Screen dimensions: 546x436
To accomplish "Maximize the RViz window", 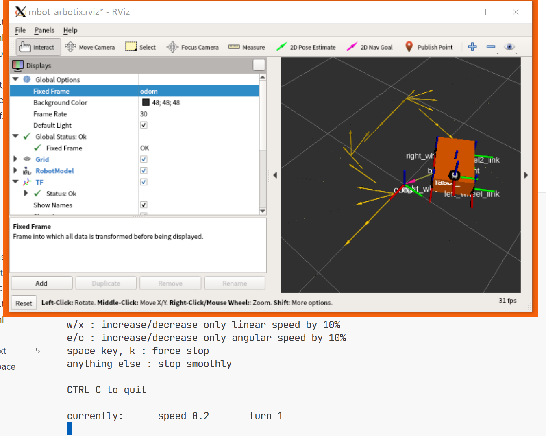I will tap(483, 12).
